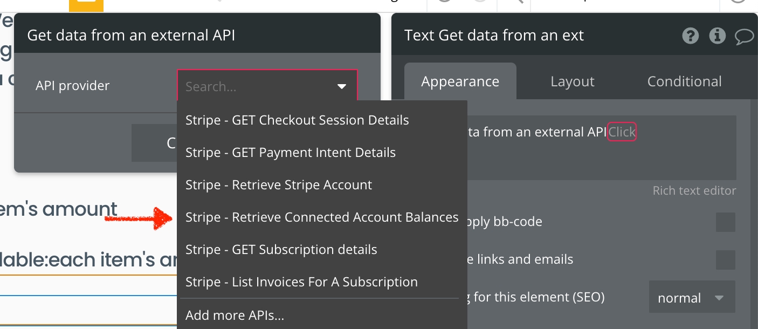
Task: Select Stripe - GET Checkout Session Details
Action: (x=297, y=120)
